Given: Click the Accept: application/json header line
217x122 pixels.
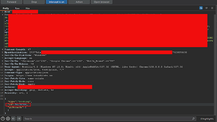Looking at the screenshot, I should pyautogui.click(x=34, y=70).
